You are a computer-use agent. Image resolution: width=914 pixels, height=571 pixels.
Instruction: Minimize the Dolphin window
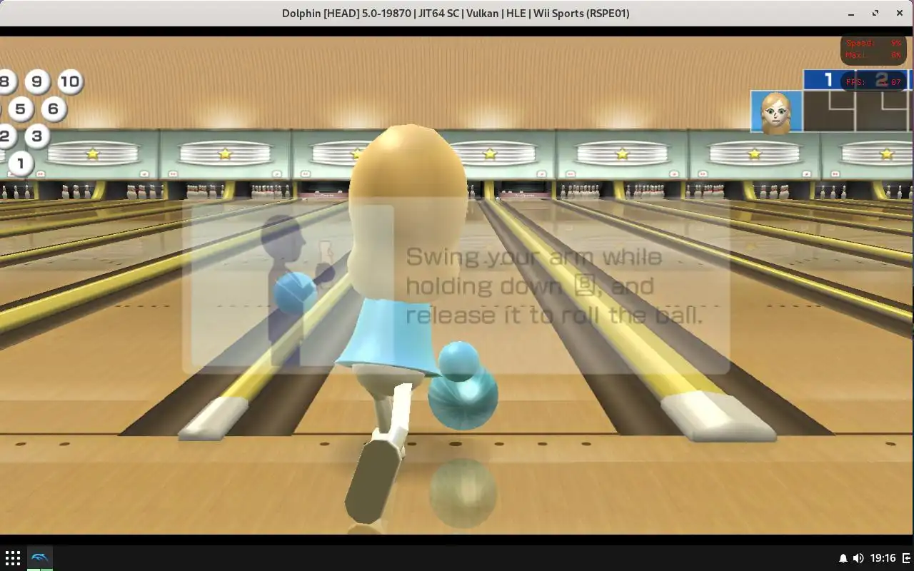(x=851, y=13)
